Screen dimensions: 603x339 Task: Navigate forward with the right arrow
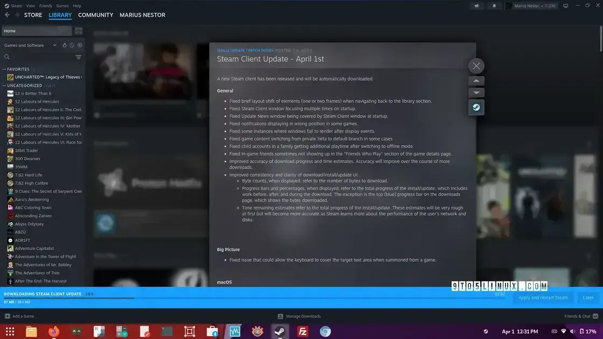pos(17,15)
